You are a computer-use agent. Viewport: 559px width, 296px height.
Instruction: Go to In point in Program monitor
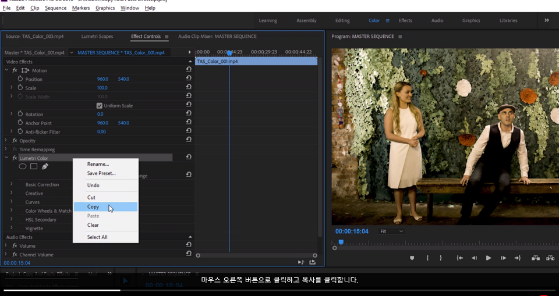coord(460,258)
